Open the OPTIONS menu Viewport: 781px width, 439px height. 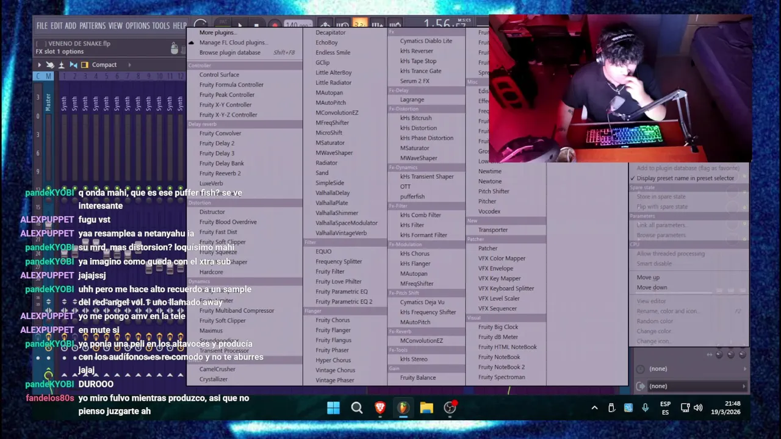[137, 26]
